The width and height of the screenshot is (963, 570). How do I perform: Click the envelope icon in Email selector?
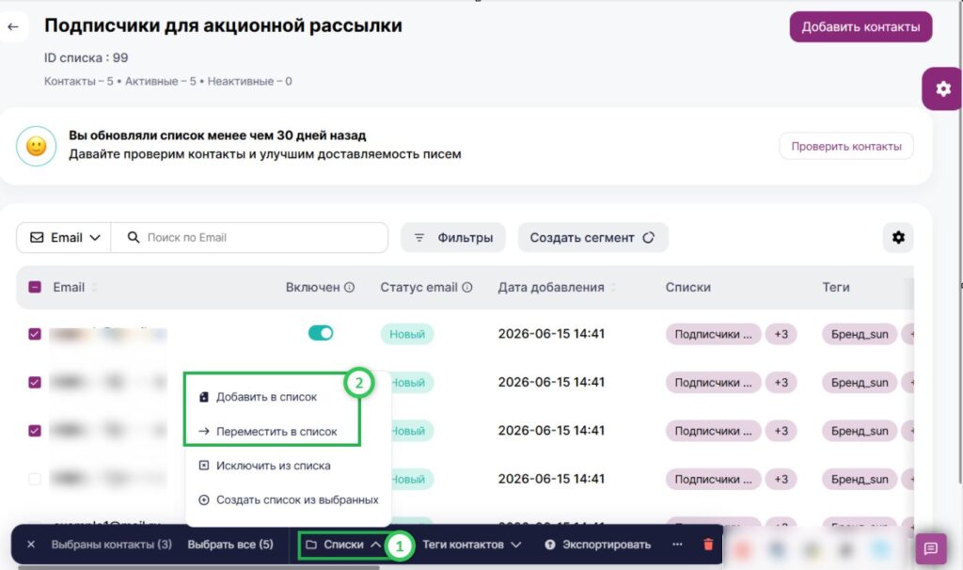(37, 237)
